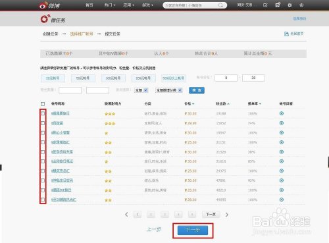This screenshot has width=329, height=243.
Task: Click the previous page left arrow
Action: (x=126, y=215)
